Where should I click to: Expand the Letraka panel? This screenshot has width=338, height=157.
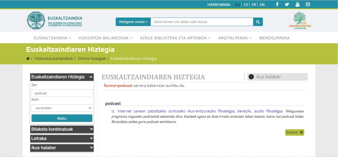[62, 138]
